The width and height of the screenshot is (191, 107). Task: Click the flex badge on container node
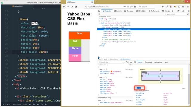(x=123, y=27)
